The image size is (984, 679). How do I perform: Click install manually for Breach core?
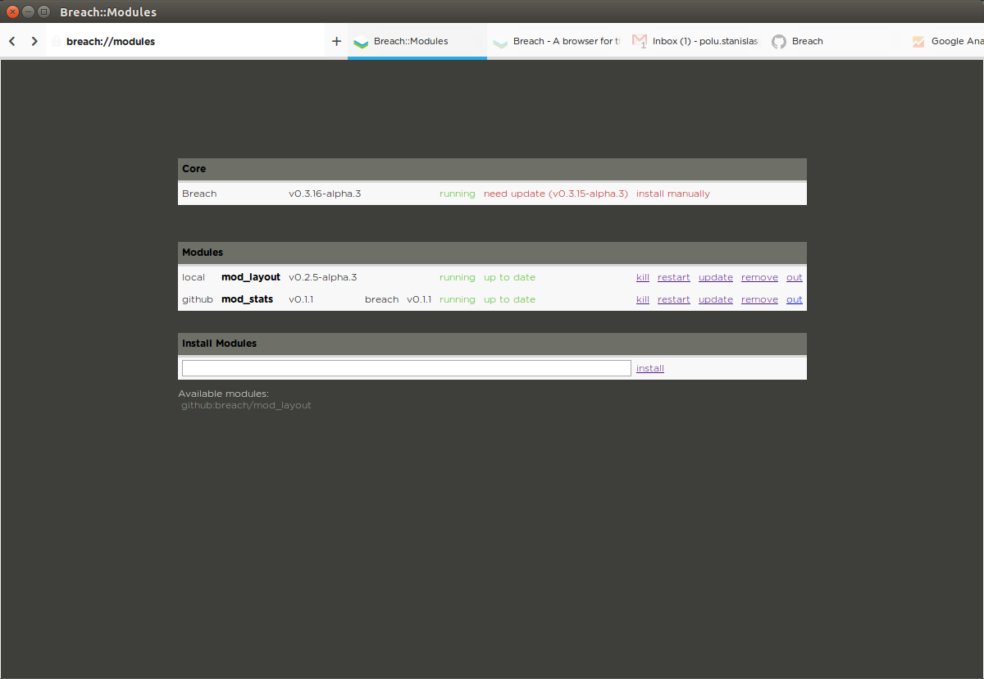pos(673,194)
